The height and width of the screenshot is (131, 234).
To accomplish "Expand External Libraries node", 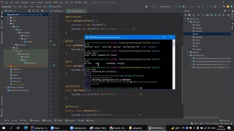I will pyautogui.click(x=5, y=87).
